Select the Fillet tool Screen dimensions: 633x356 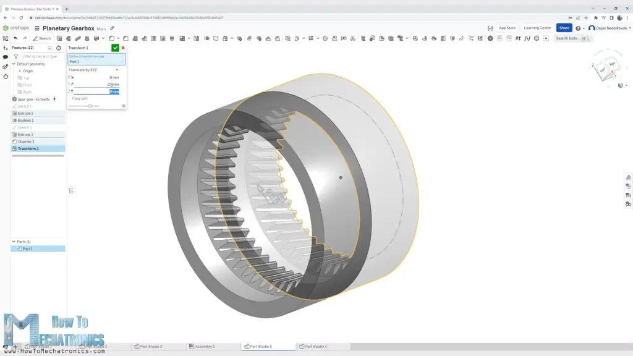[x=111, y=38]
